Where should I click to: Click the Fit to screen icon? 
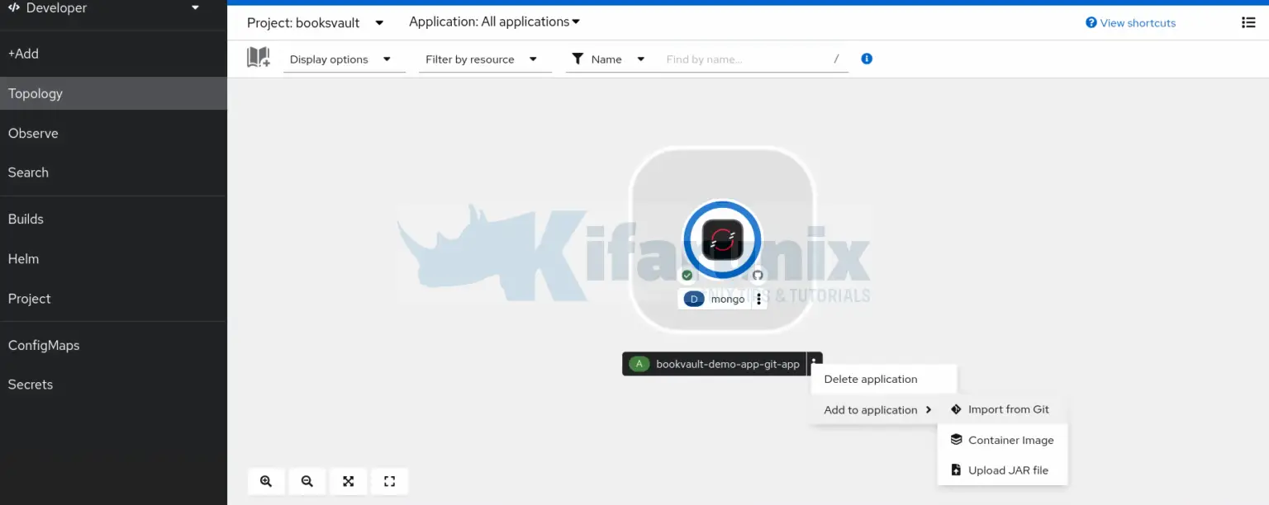tap(348, 481)
